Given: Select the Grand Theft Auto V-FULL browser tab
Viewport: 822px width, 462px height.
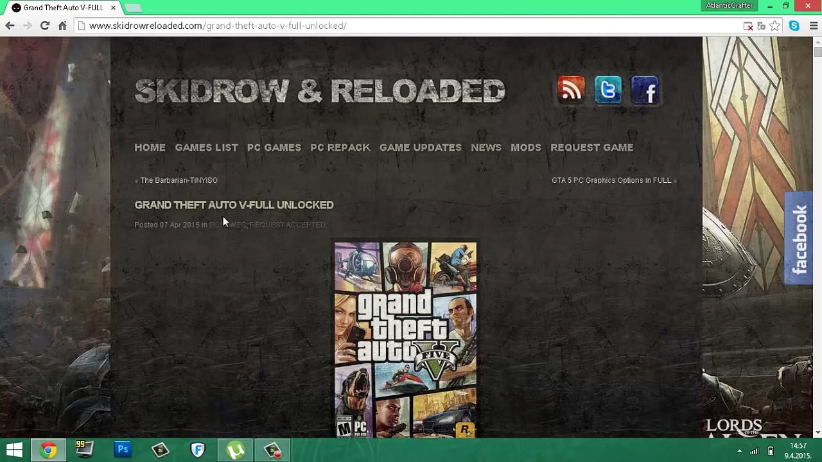Looking at the screenshot, I should (x=63, y=8).
